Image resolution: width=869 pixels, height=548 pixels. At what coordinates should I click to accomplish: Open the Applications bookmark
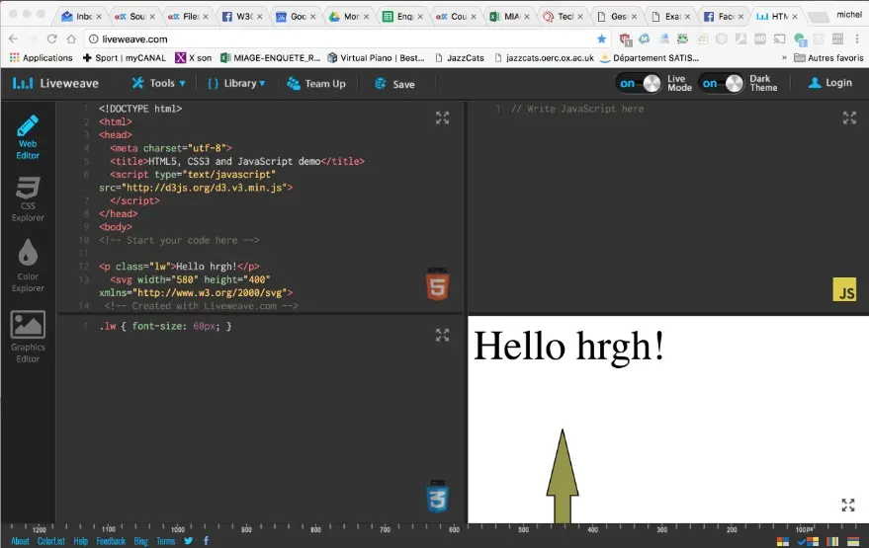[41, 57]
